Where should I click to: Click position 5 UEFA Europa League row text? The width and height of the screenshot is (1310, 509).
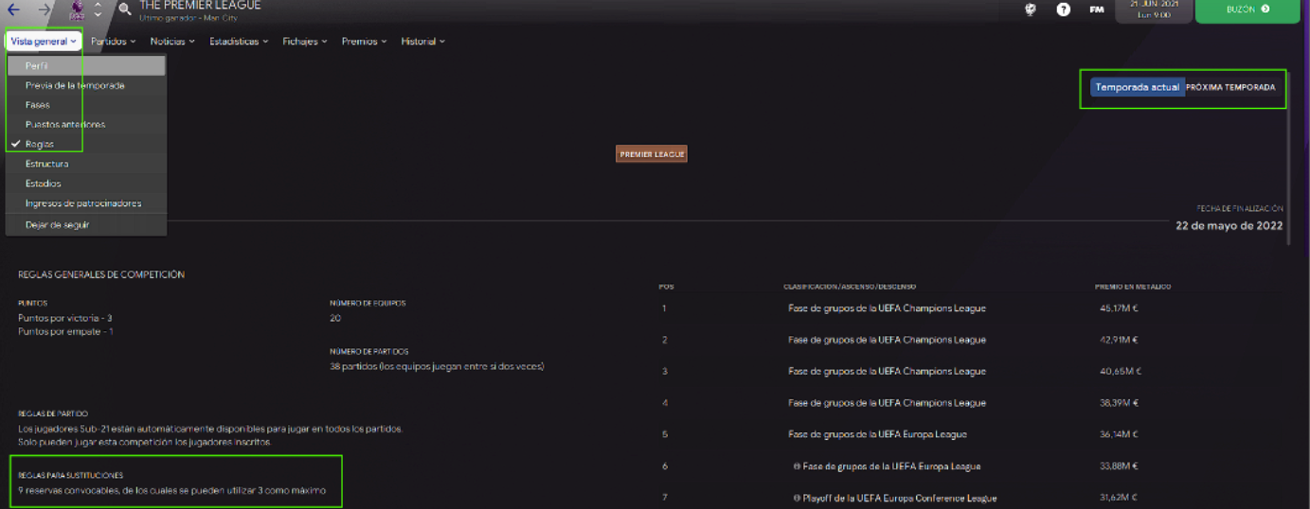coord(877,434)
